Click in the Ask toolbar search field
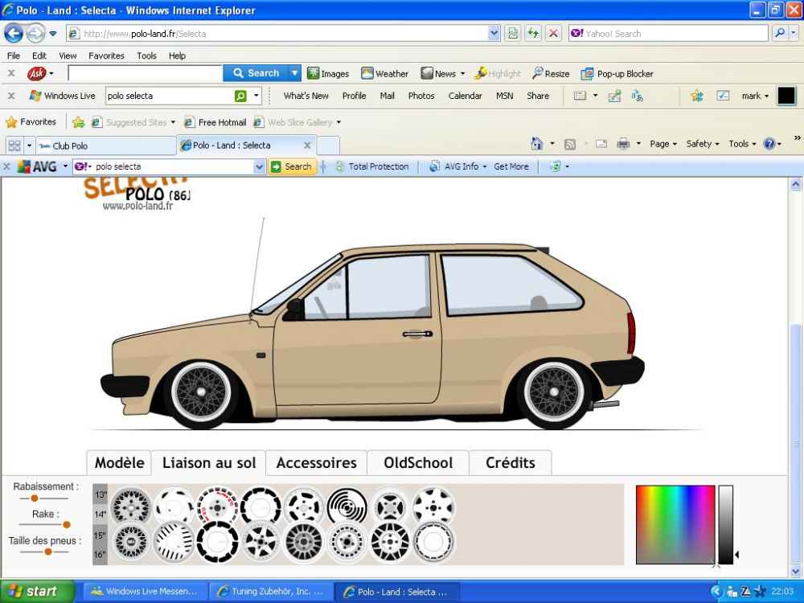The height and width of the screenshot is (603, 804). pos(145,73)
